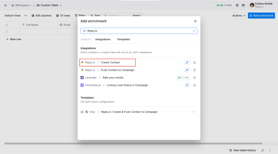The height and width of the screenshot is (154, 278).
Task: Click the table Search button
Action: tap(136, 16)
